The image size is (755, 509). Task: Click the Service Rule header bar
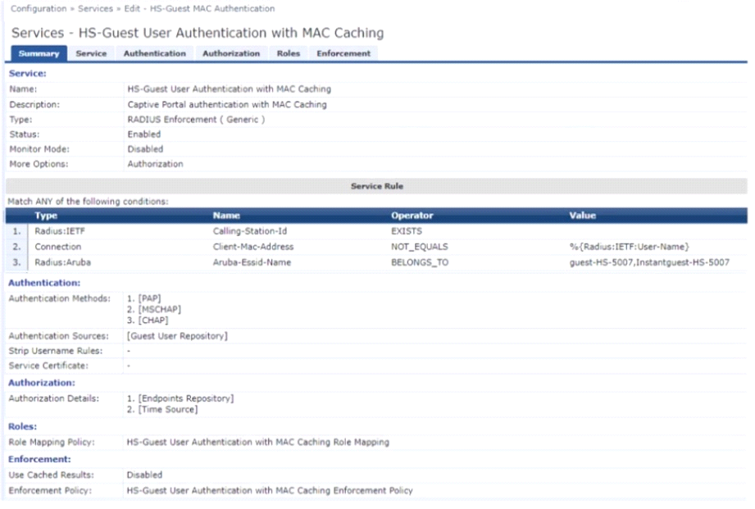[x=376, y=186]
